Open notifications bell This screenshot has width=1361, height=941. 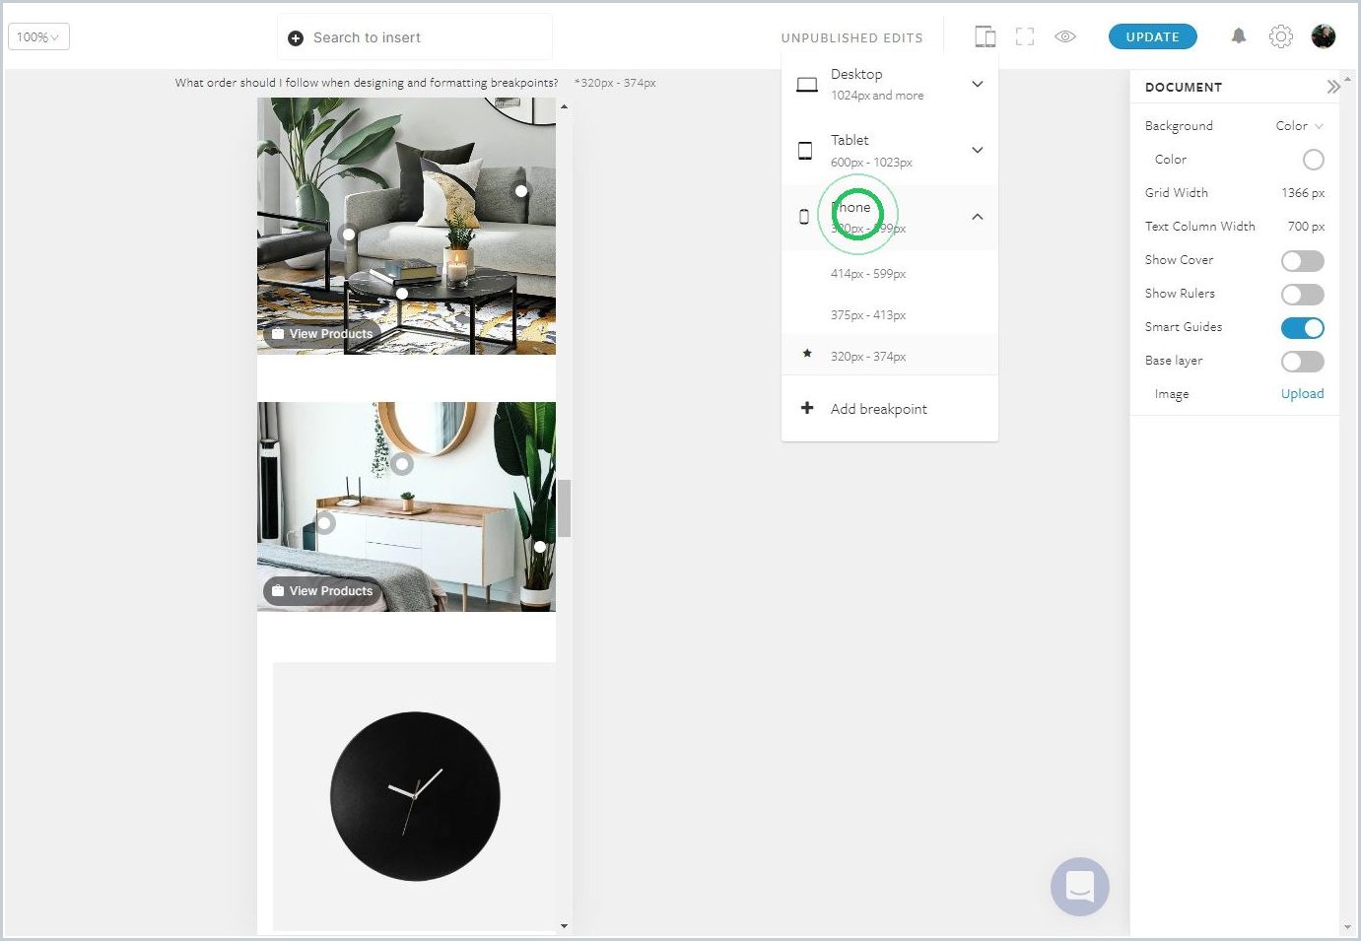click(x=1239, y=36)
